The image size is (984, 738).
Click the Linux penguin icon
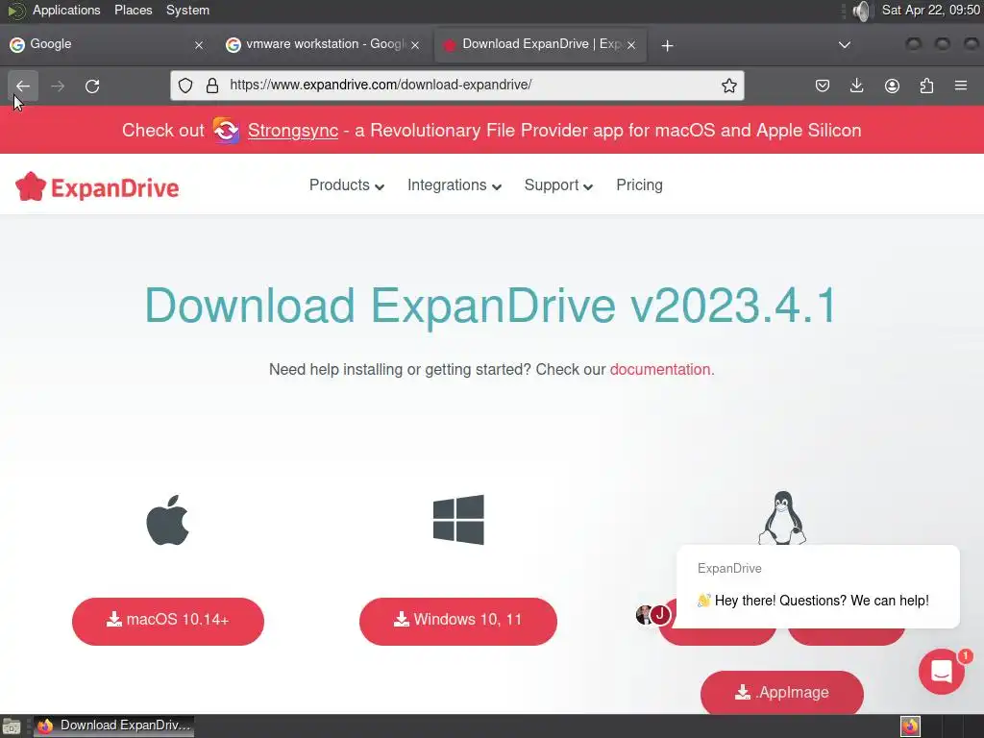(x=782, y=518)
